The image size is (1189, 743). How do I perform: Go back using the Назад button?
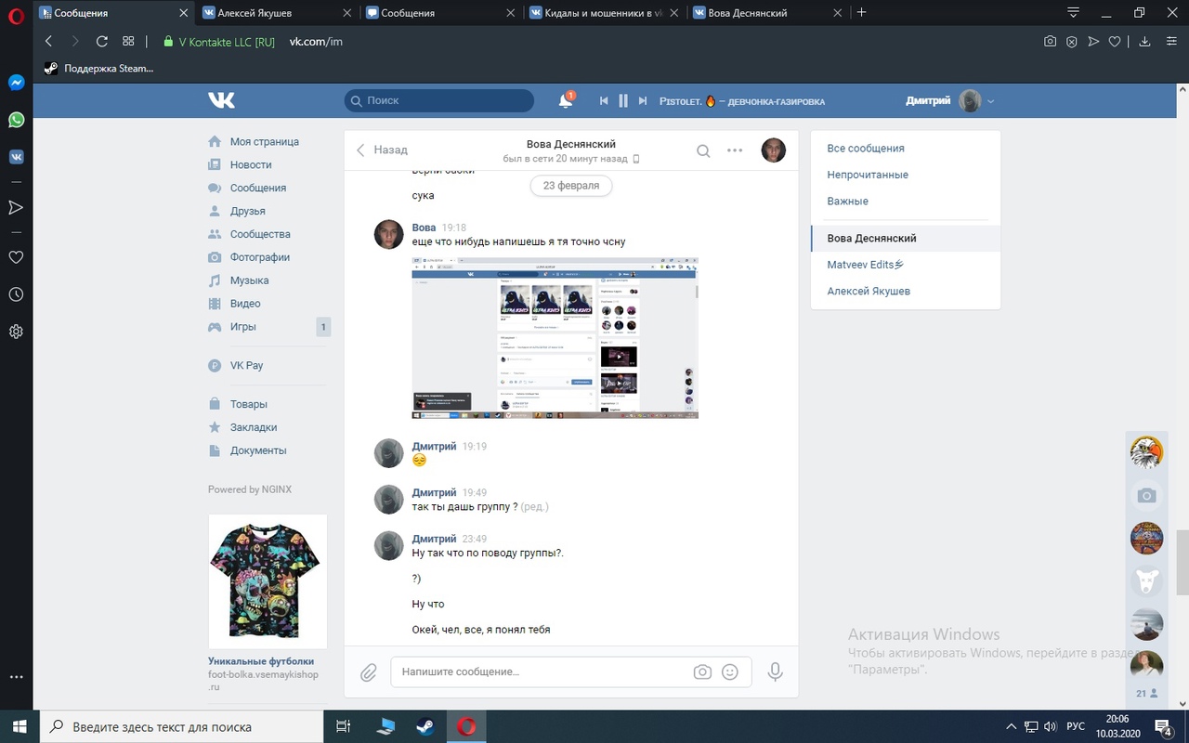pos(382,150)
